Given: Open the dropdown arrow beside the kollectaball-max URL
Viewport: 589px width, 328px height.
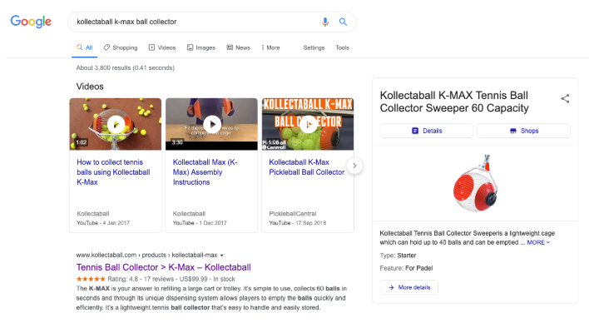Looking at the screenshot, I should [x=221, y=256].
